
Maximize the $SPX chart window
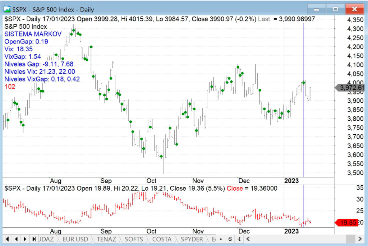coord(336,9)
